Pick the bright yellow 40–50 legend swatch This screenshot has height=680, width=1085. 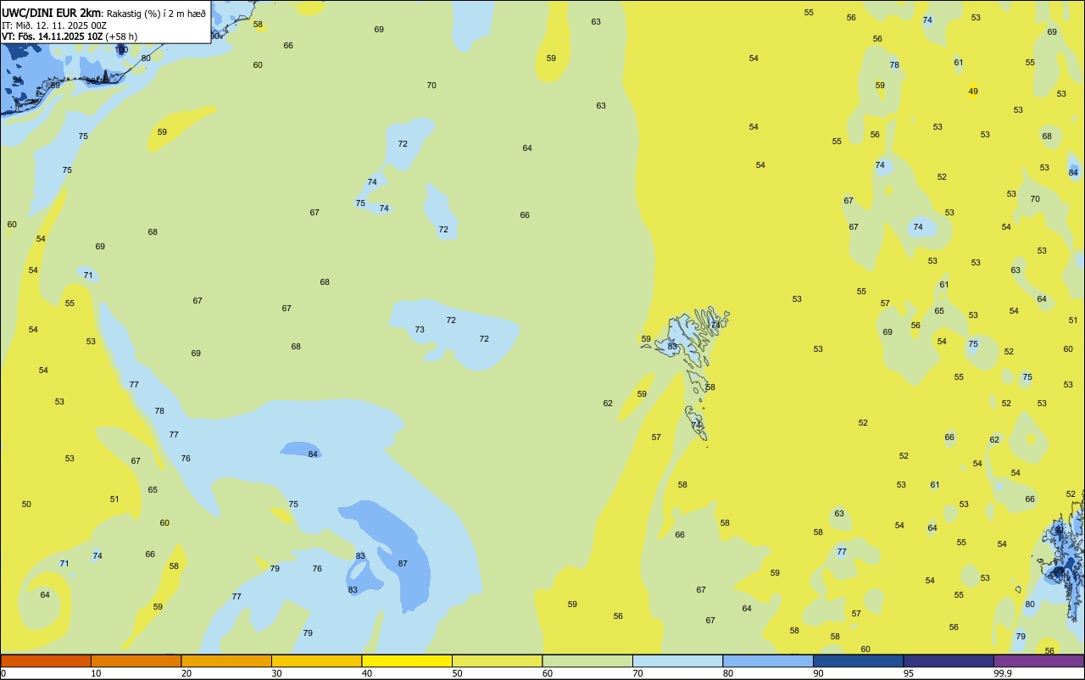(407, 660)
